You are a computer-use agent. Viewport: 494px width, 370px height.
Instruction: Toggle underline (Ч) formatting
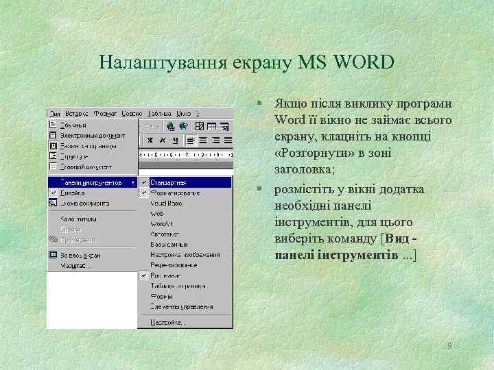pyautogui.click(x=175, y=140)
